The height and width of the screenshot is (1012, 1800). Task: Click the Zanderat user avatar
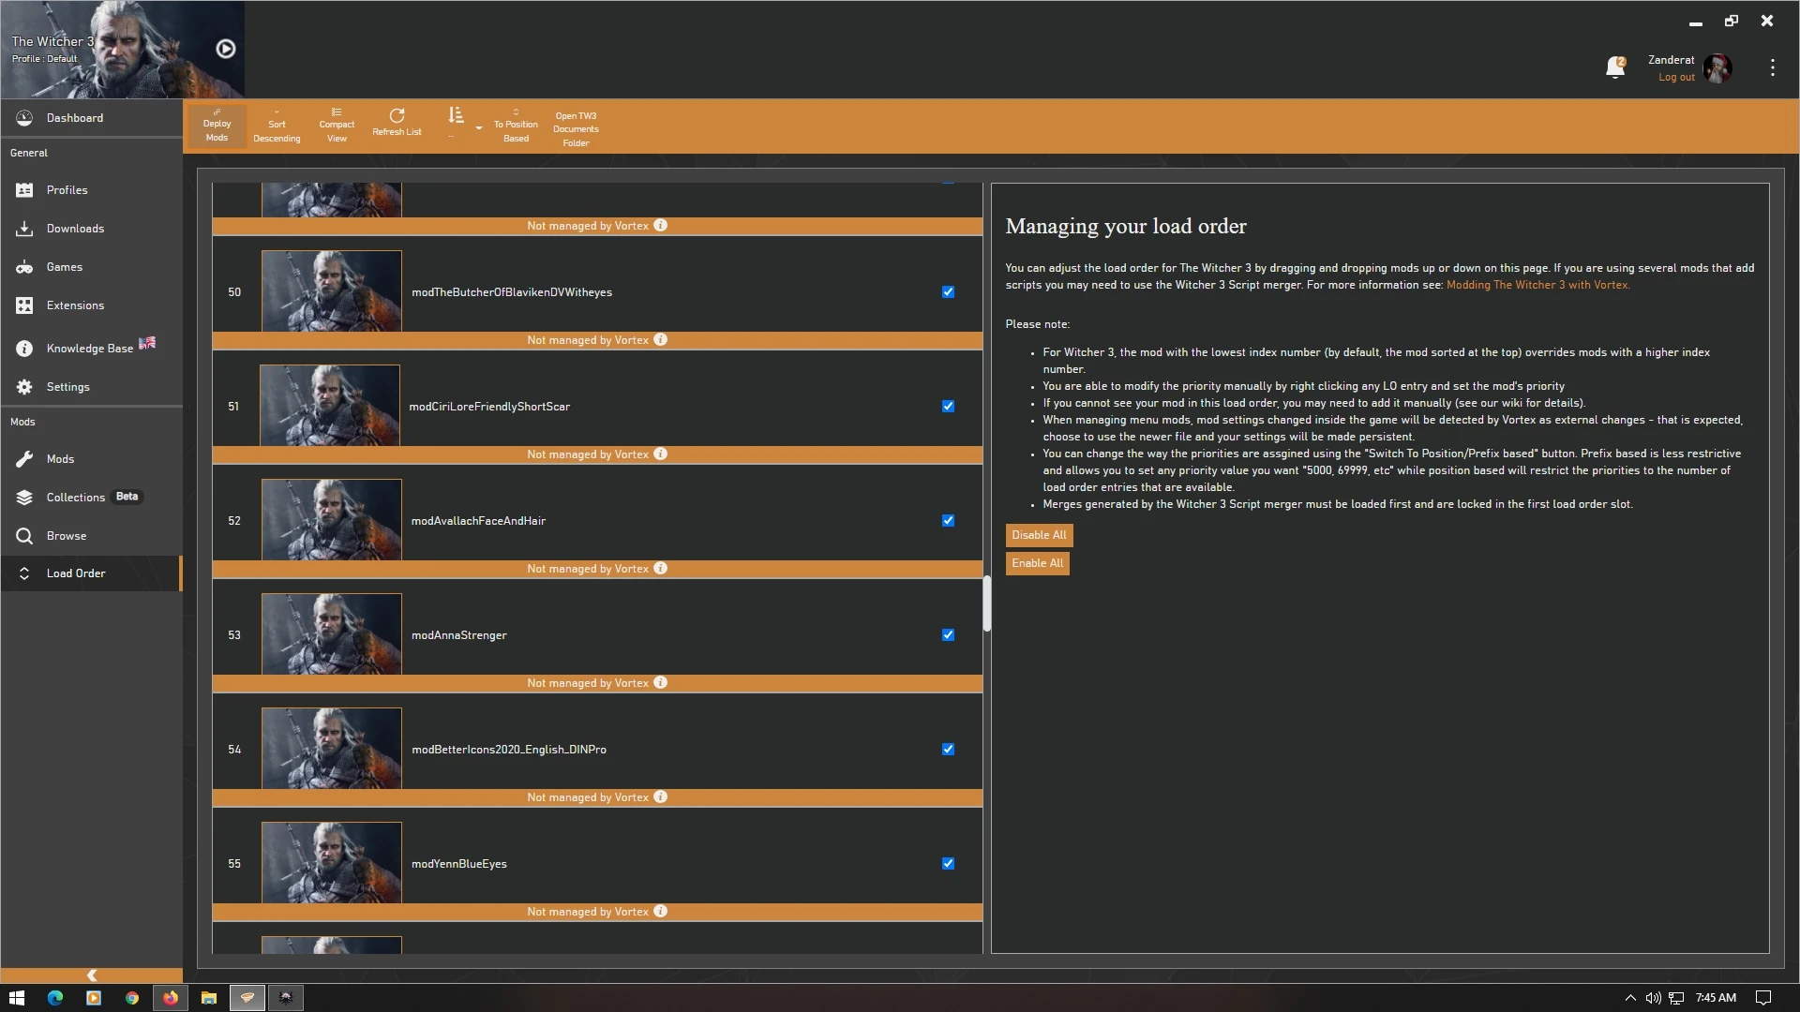[1717, 68]
